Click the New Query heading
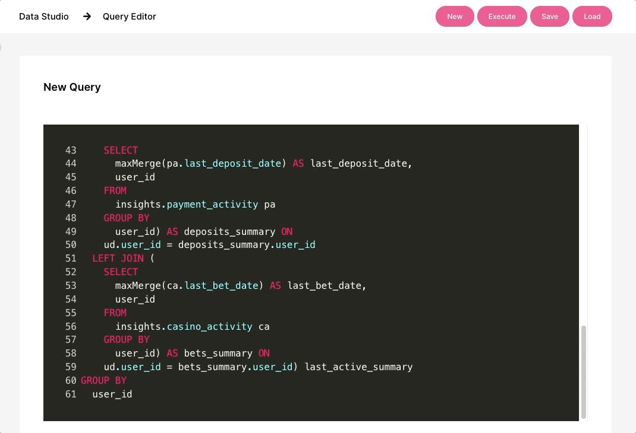This screenshot has width=636, height=433. 72,87
